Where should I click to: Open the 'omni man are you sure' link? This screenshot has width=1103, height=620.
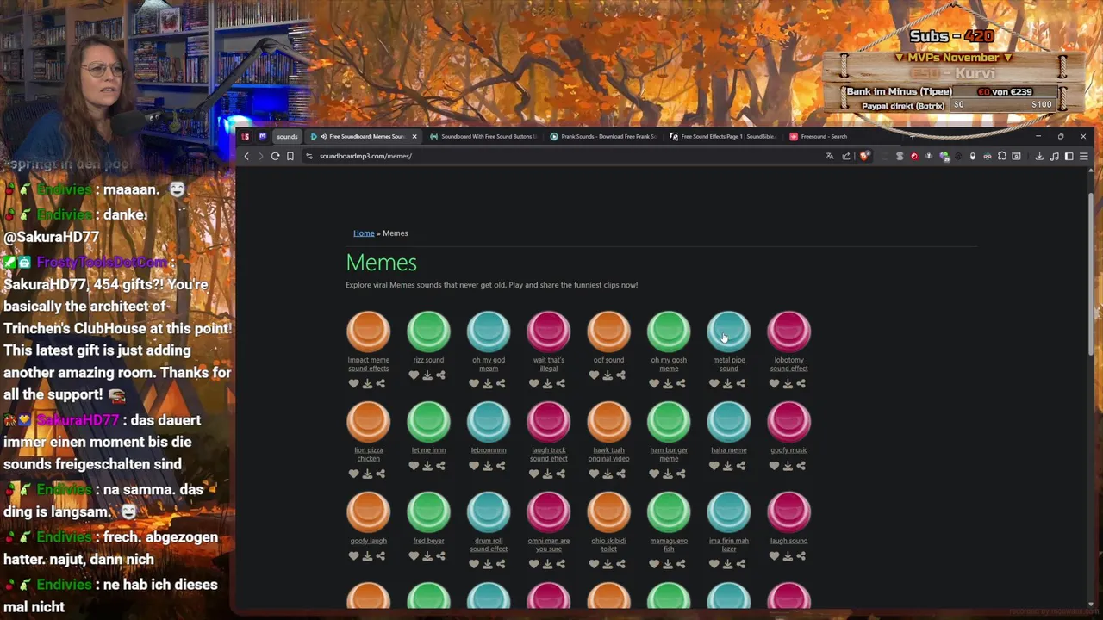click(x=549, y=544)
